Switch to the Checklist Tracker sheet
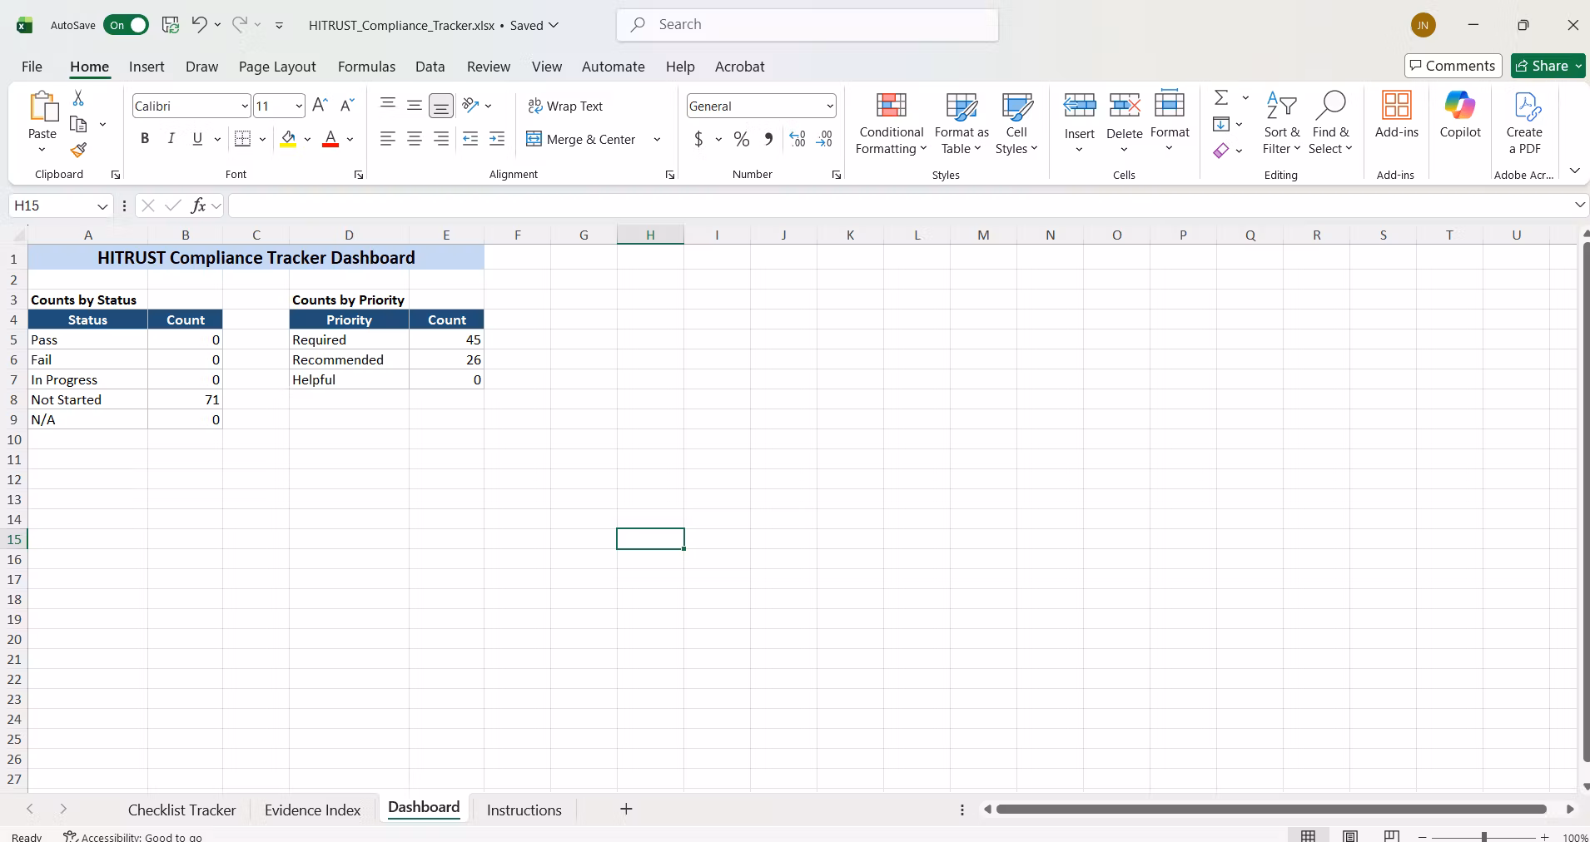 [x=181, y=810]
